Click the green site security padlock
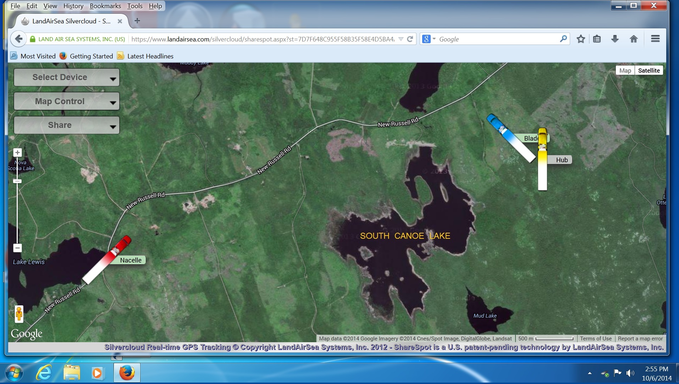The image size is (679, 384). [33, 39]
